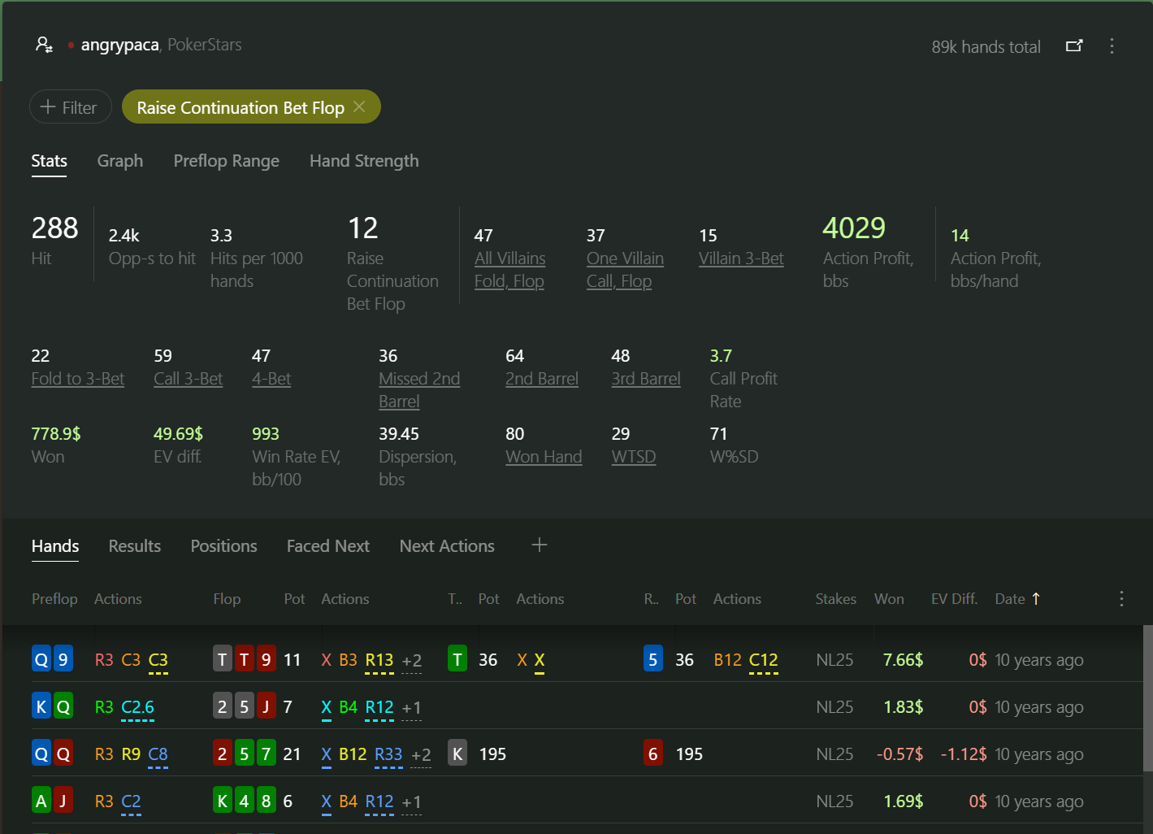Open the Call 3-Bet link
Image resolution: width=1153 pixels, height=834 pixels.
click(189, 379)
